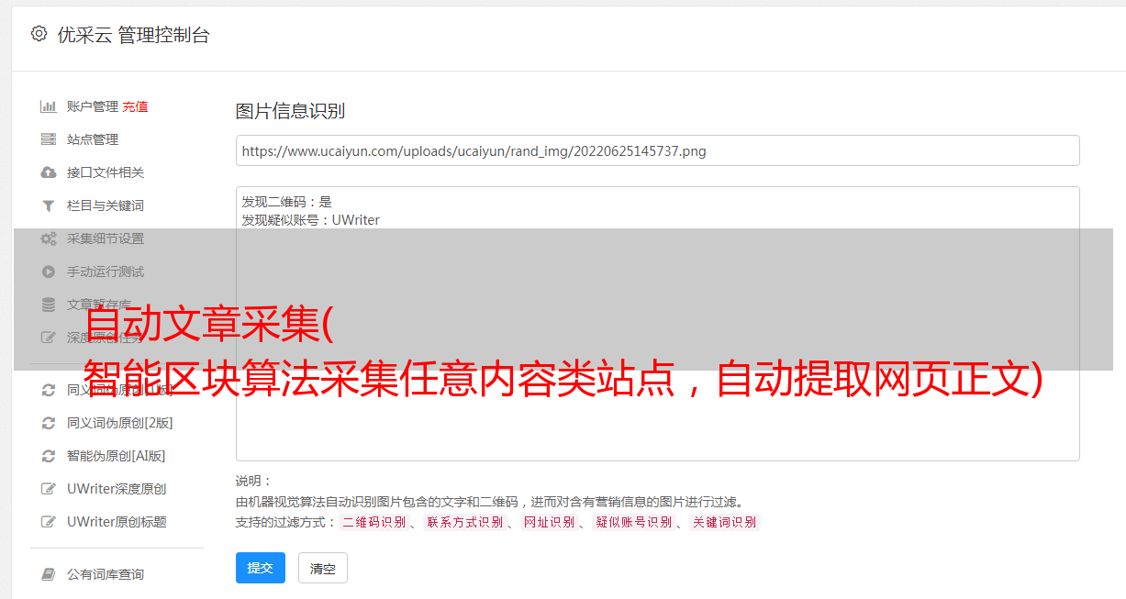The height and width of the screenshot is (599, 1126).
Task: Click the blue 提交 button
Action: pyautogui.click(x=261, y=568)
